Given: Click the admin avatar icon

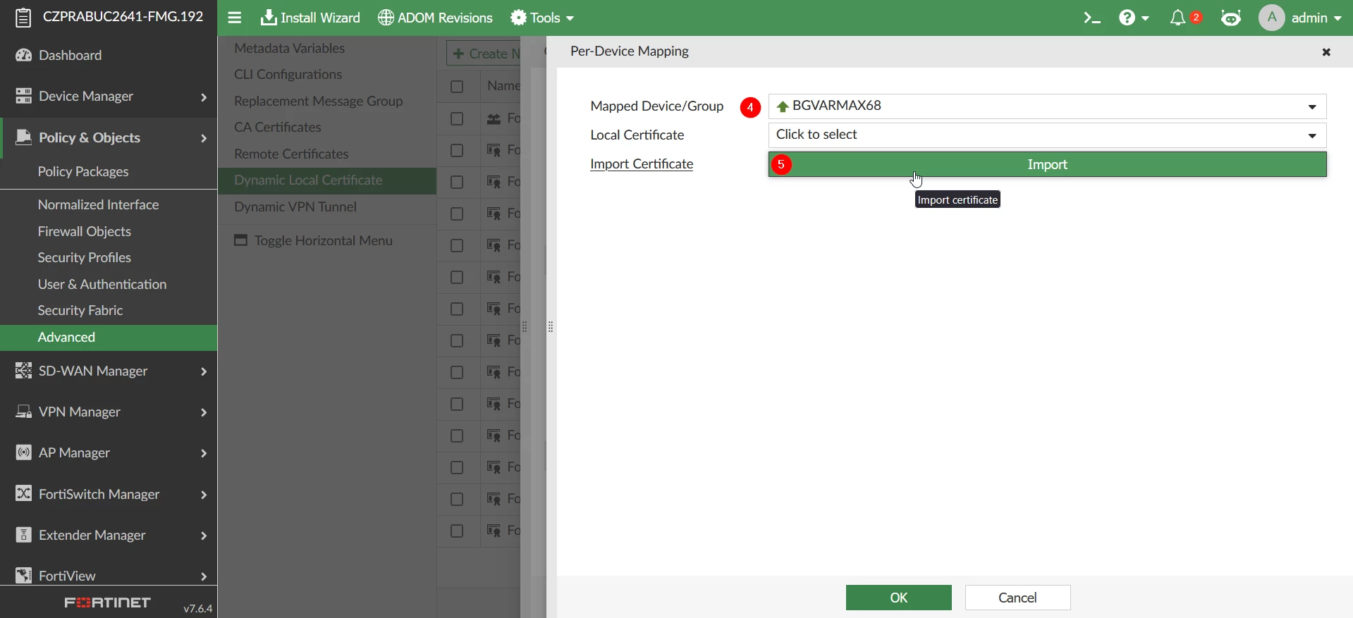Looking at the screenshot, I should point(1272,18).
